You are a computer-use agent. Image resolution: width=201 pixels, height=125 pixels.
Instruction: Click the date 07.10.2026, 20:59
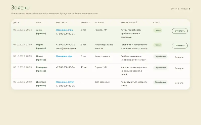(22, 67)
